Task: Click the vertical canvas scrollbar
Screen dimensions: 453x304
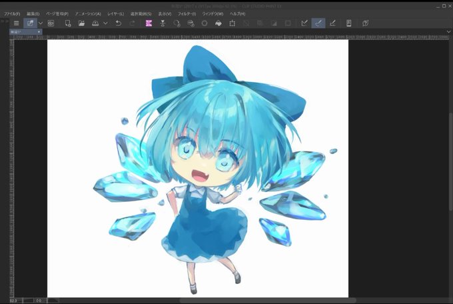Action: [450, 161]
